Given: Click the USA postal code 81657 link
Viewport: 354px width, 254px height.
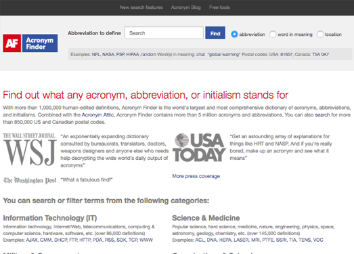Looking at the screenshot, I should [286, 54].
